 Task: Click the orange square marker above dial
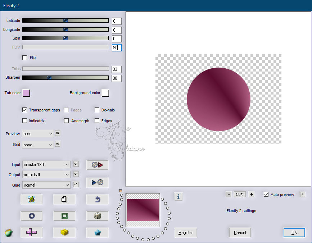coord(121,191)
